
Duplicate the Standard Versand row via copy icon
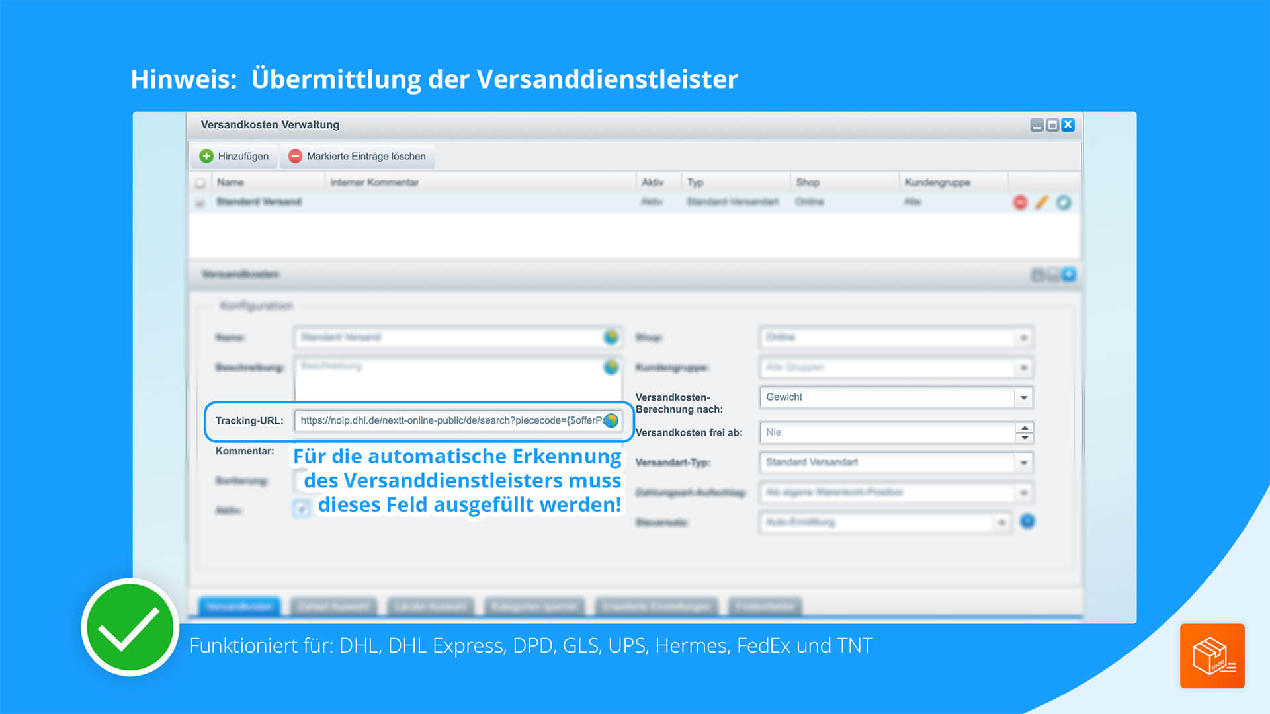1064,202
